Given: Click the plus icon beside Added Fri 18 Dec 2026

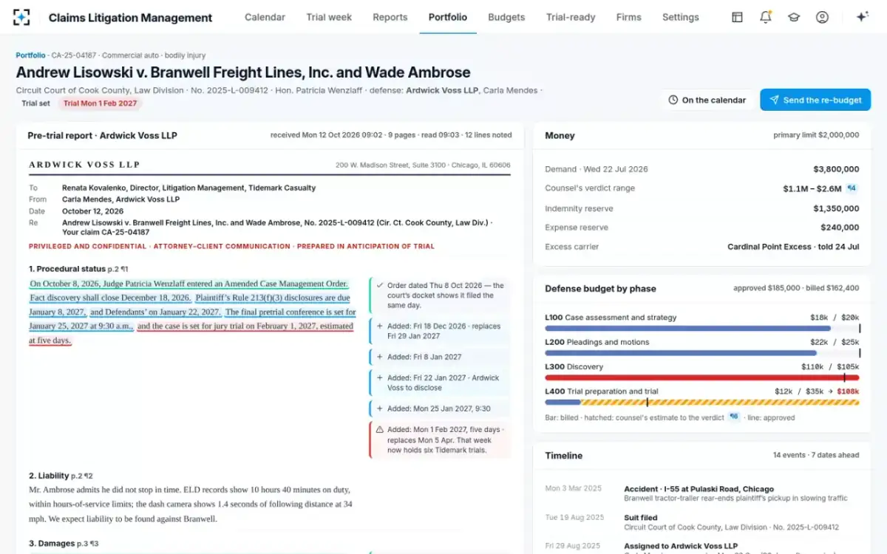Looking at the screenshot, I should pos(380,326).
